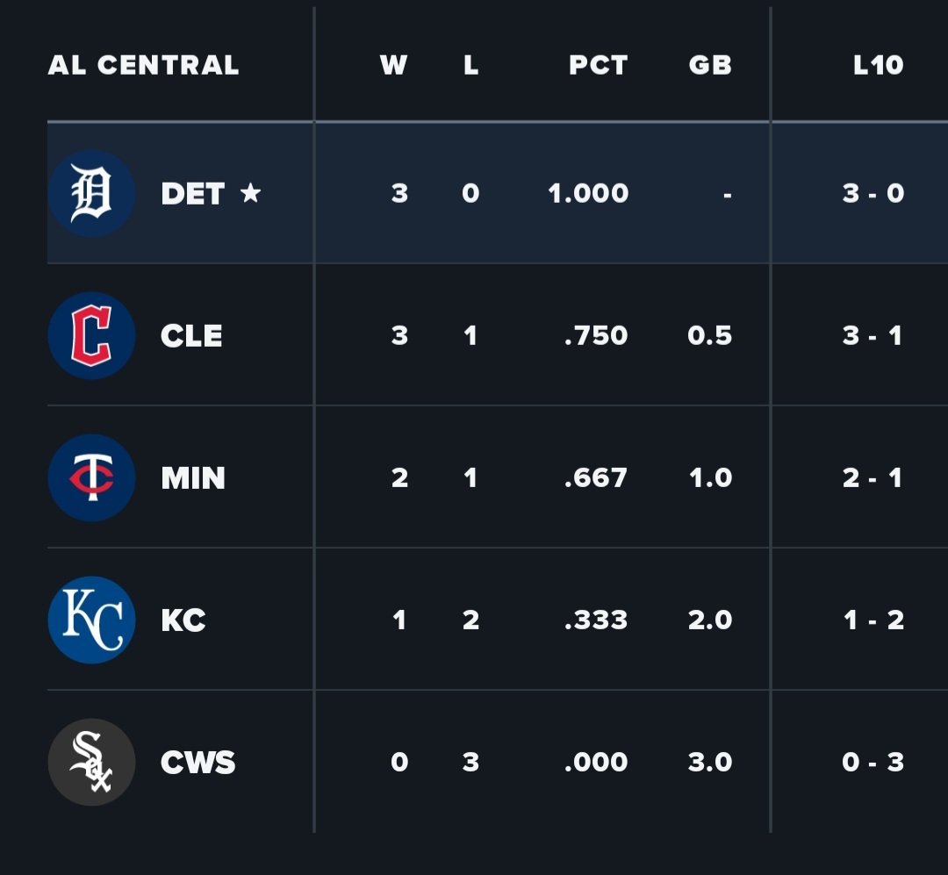The image size is (948, 875).
Task: Sort by the GB column header
Action: pos(710,65)
